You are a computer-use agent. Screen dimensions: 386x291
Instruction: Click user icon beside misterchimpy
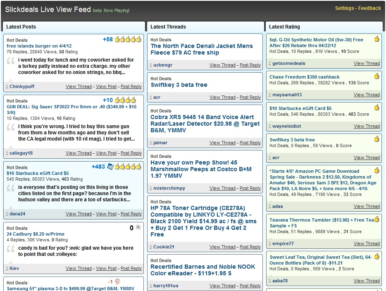pyautogui.click(x=151, y=188)
